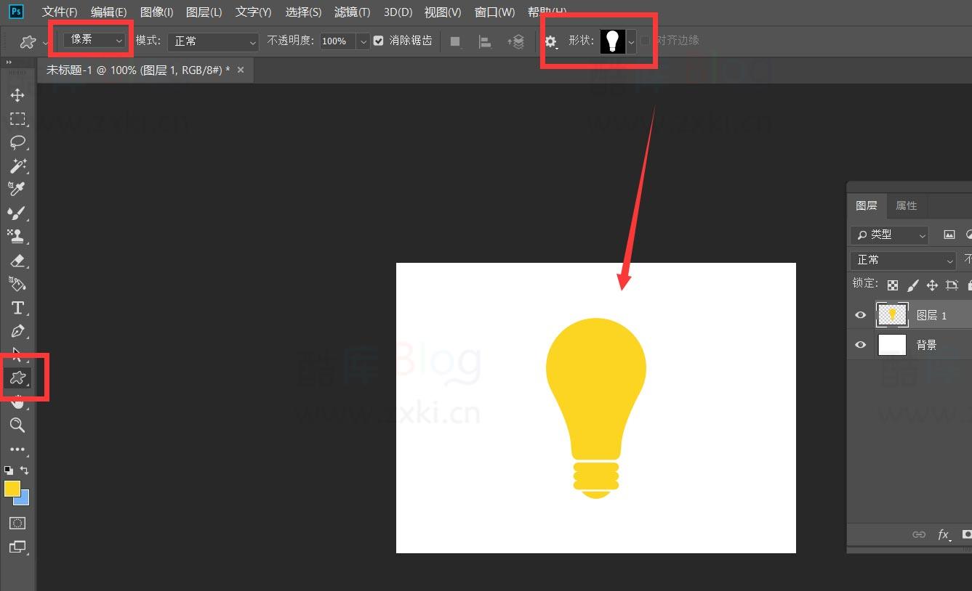Open the shape tool gear settings
The image size is (972, 591).
pos(551,41)
